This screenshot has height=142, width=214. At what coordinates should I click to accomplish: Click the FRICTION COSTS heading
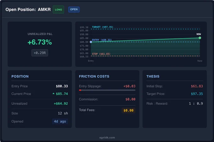94,76
